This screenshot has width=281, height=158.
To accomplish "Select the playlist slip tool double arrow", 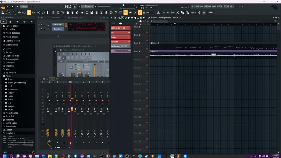I will pos(132,18).
